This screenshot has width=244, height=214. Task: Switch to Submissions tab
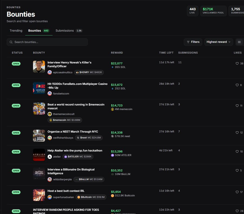coord(69,31)
